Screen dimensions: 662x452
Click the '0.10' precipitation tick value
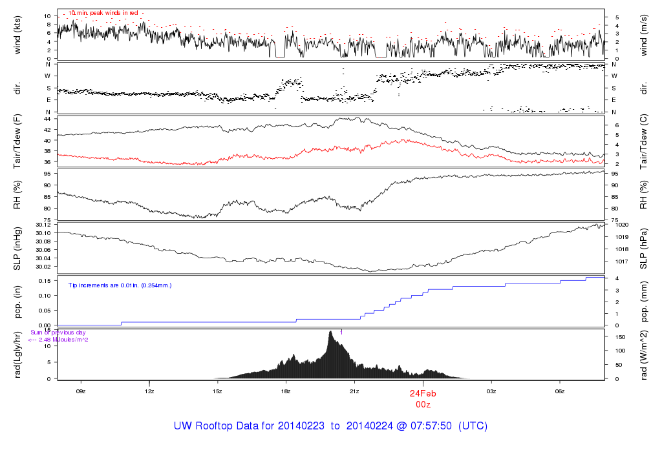pyautogui.click(x=45, y=296)
